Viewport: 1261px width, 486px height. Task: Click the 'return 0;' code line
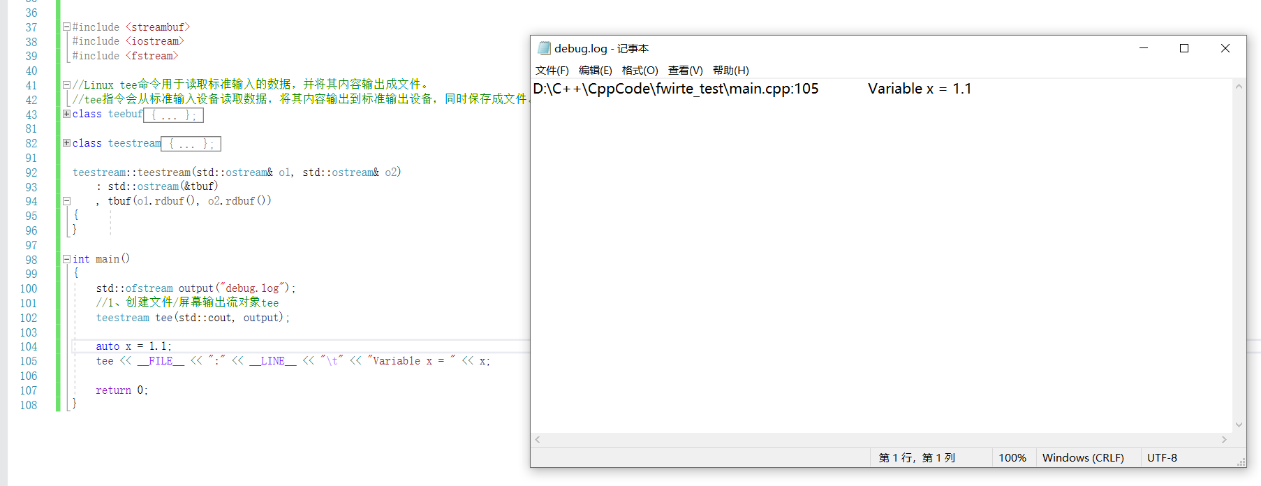click(x=122, y=390)
